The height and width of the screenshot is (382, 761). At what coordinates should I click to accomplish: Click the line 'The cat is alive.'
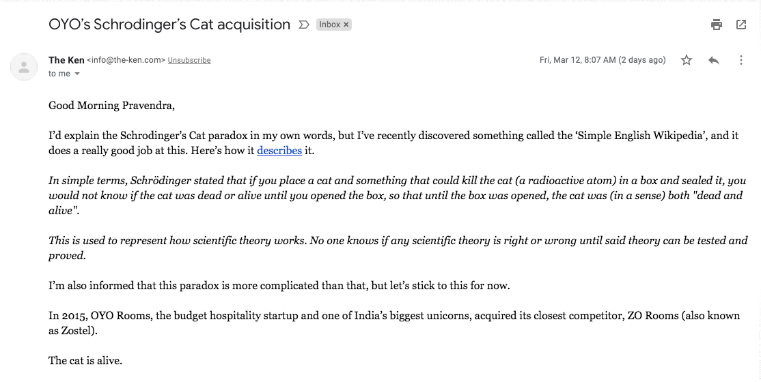click(85, 361)
